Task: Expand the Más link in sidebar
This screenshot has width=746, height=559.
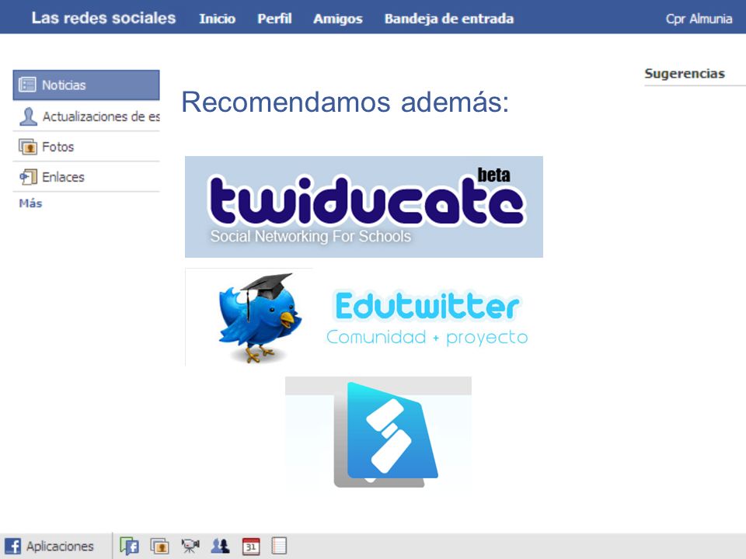Action: (x=30, y=203)
